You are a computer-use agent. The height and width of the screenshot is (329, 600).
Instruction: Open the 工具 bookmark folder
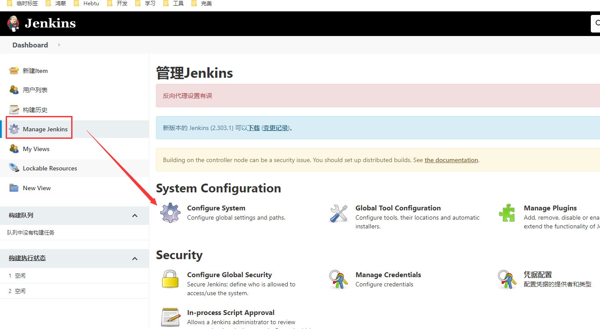pyautogui.click(x=173, y=3)
